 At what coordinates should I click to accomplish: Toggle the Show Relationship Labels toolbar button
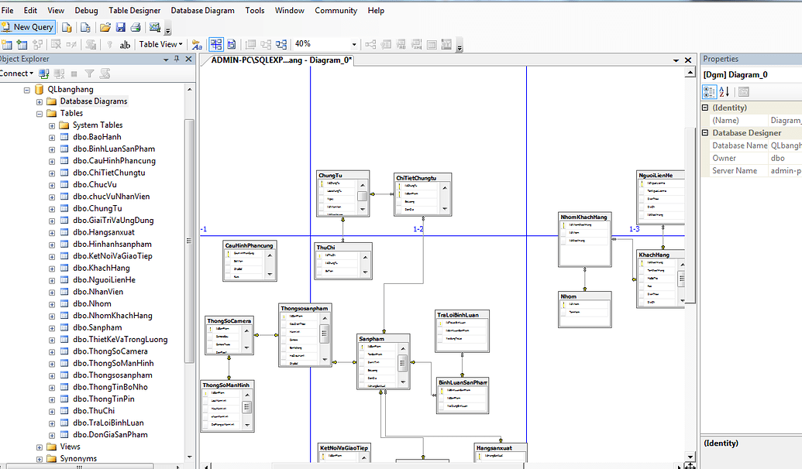pos(197,44)
